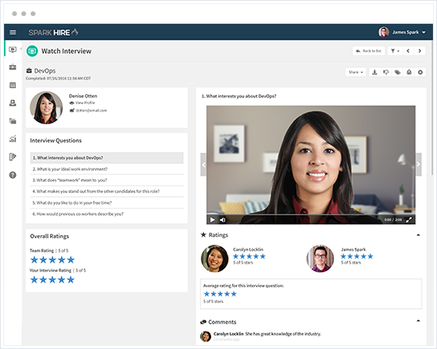Image resolution: width=437 pixels, height=349 pixels.
Task: Mute the interview video sound
Action: click(222, 220)
